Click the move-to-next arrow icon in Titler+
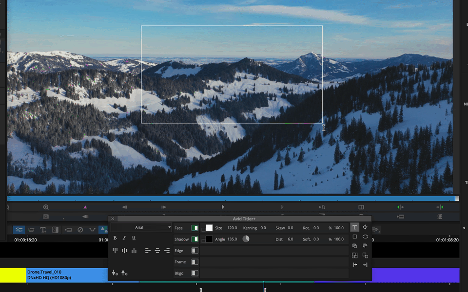The width and height of the screenshot is (468, 292). [365, 265]
